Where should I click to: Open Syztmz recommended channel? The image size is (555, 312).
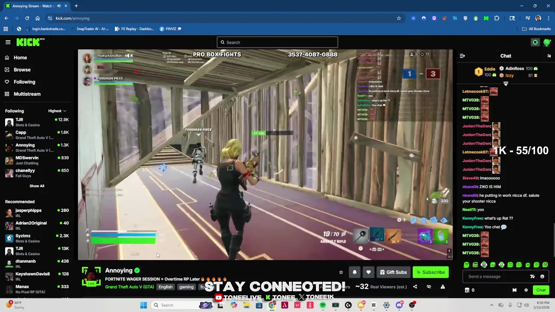point(37,238)
